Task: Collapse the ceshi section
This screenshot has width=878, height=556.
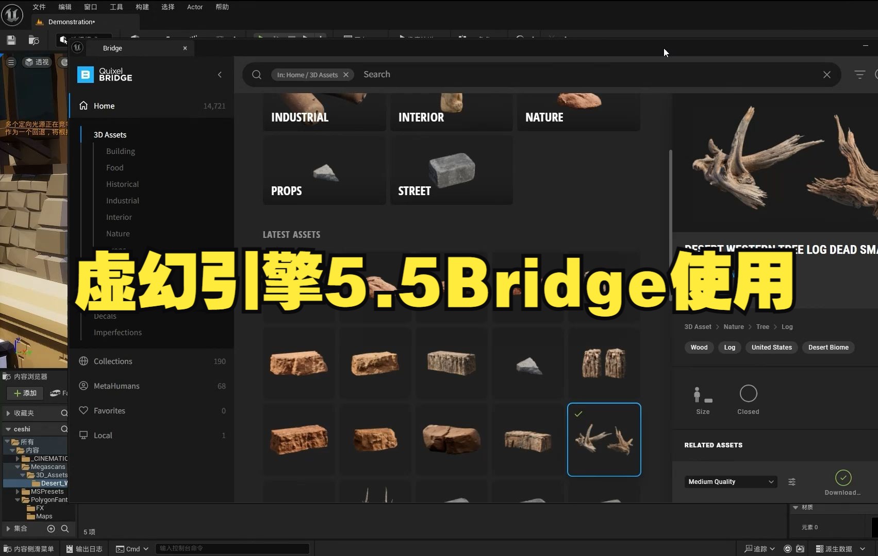Action: tap(8, 429)
